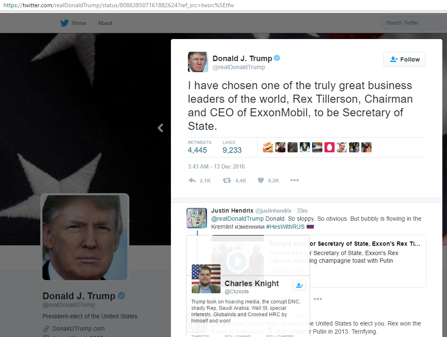Like the tweet with the heart icon
Image resolution: width=447 pixels, height=337 pixels.
click(260, 180)
